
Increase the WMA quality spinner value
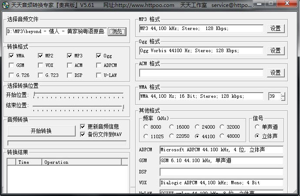click(283, 94)
